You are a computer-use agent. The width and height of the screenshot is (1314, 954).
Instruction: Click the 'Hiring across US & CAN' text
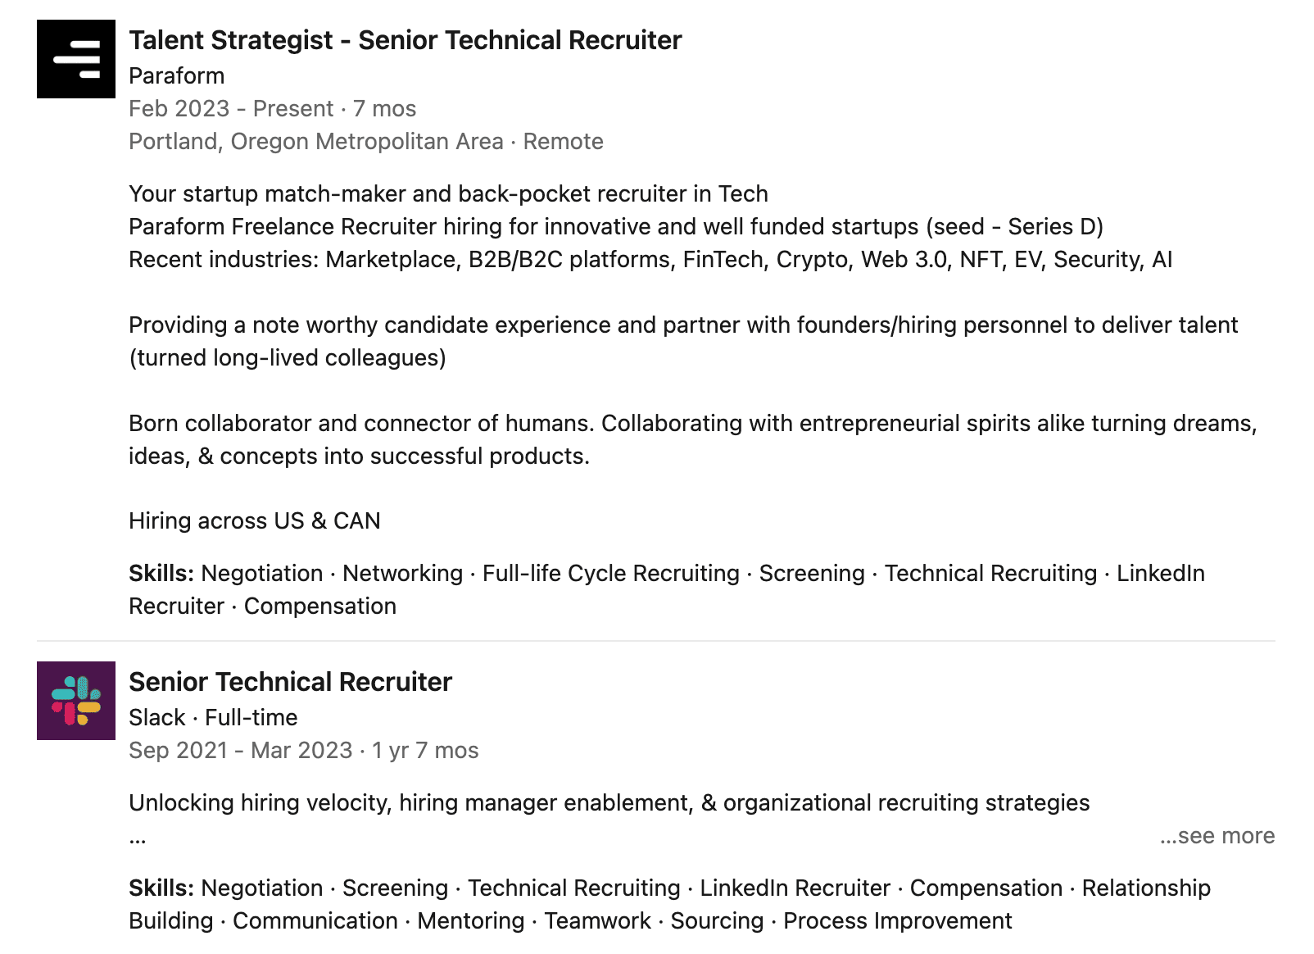tap(254, 521)
